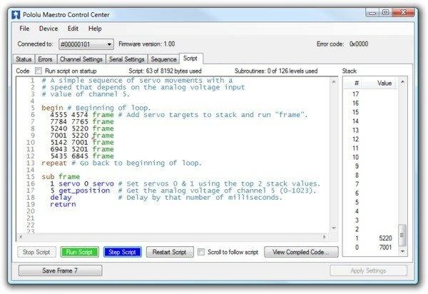The image size is (428, 294).
Task: Click code line '5435 6845 frame'
Action: tap(82, 156)
